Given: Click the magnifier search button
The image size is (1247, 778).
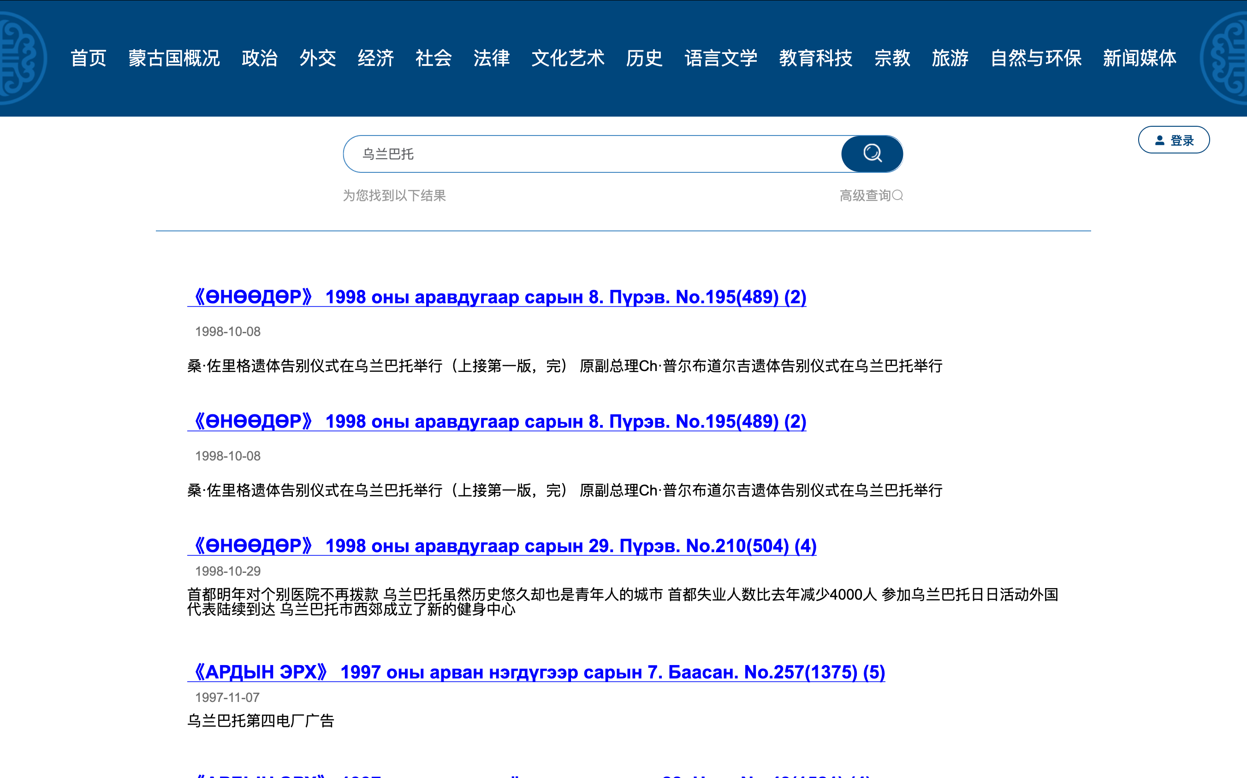Looking at the screenshot, I should point(872,153).
